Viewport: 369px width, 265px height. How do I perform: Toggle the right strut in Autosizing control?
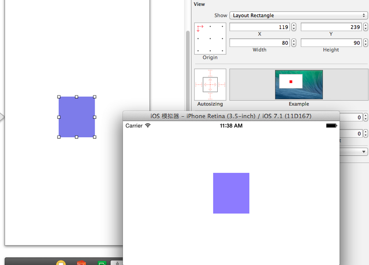click(x=222, y=85)
